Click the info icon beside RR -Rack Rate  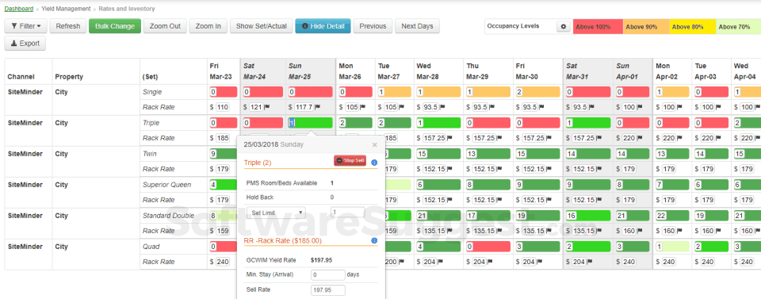[374, 240]
